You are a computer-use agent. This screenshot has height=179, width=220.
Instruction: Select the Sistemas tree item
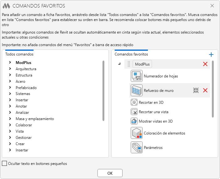tap(23, 94)
